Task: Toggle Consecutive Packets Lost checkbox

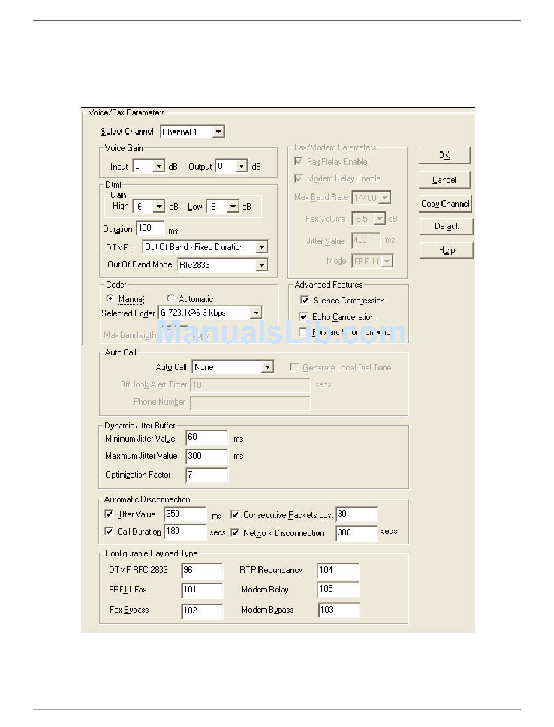Action: point(235,514)
